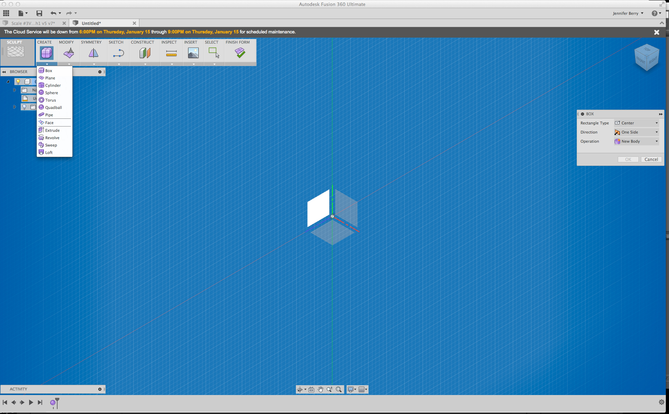Jump to timeline beginning

pyautogui.click(x=5, y=402)
